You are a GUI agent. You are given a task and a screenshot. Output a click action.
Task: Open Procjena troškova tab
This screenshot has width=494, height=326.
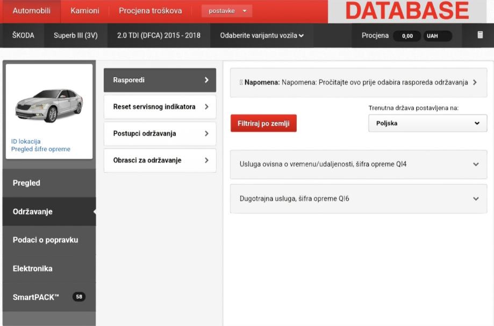pyautogui.click(x=151, y=11)
